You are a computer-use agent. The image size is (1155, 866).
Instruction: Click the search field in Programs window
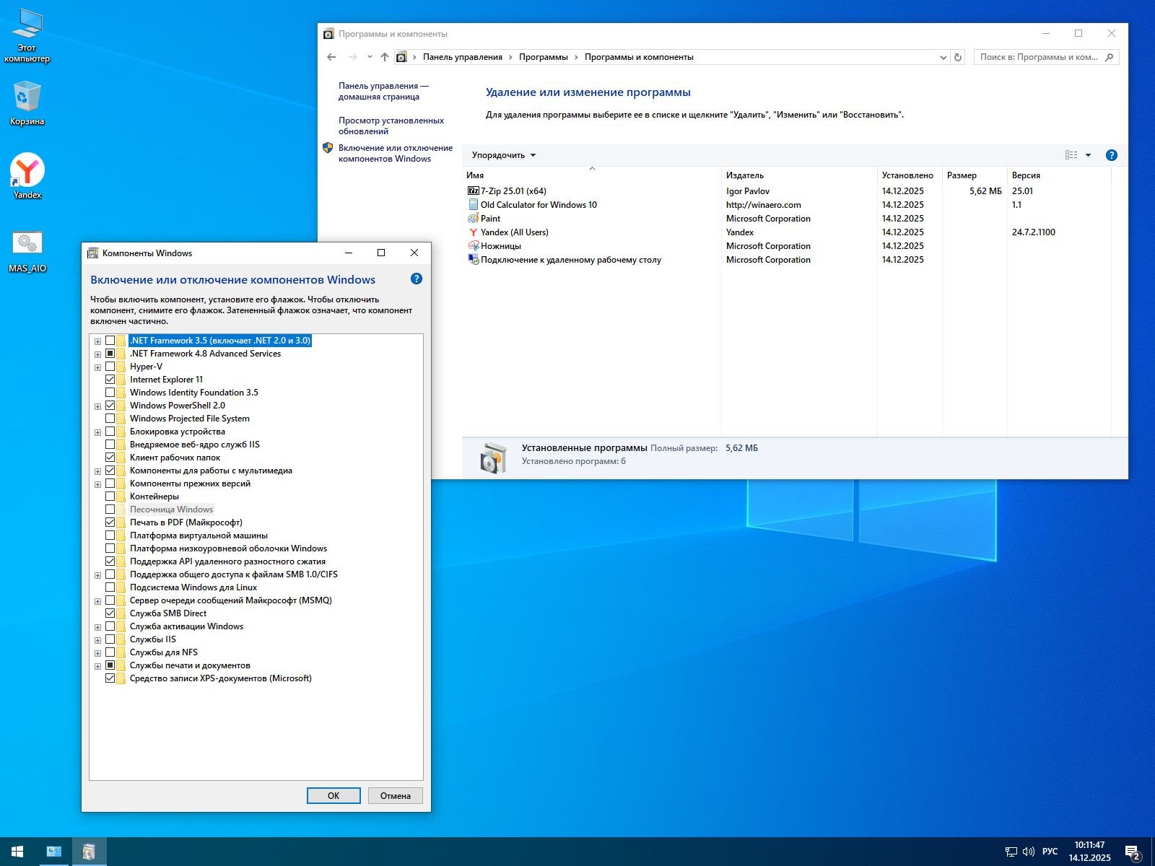pyautogui.click(x=1039, y=57)
